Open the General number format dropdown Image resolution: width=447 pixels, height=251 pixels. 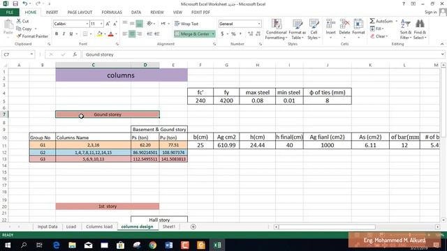pos(259,24)
